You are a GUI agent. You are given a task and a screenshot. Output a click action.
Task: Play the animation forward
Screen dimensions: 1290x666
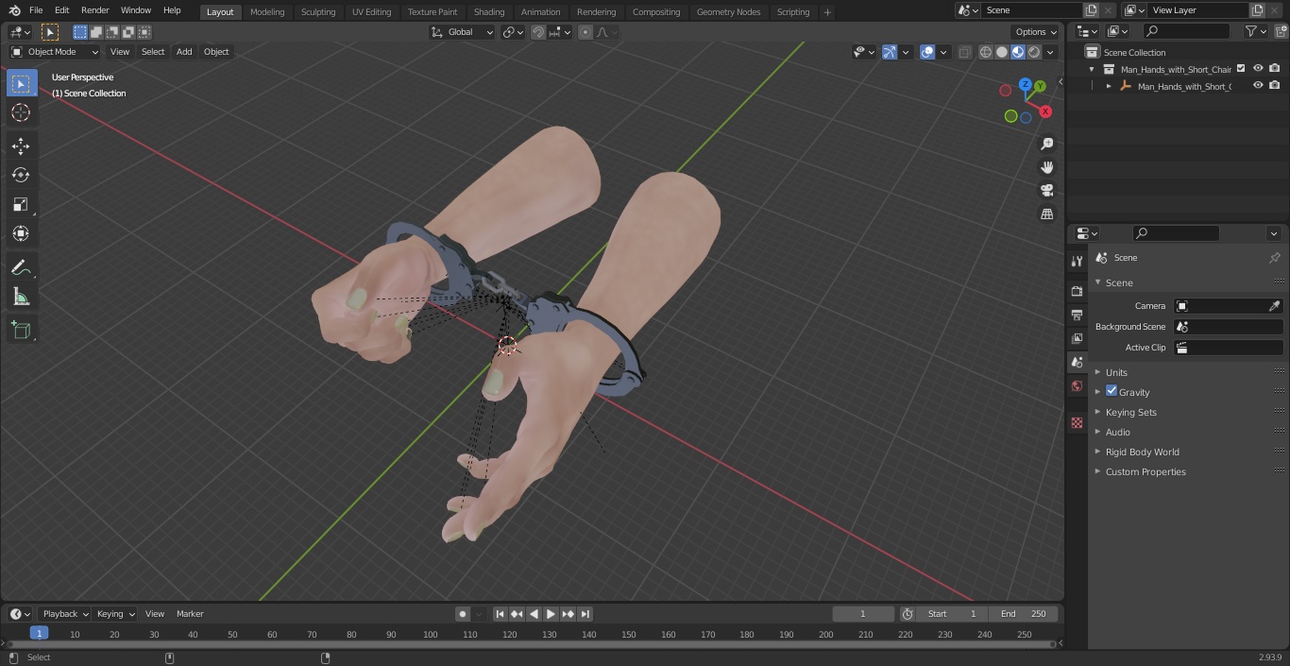click(551, 614)
